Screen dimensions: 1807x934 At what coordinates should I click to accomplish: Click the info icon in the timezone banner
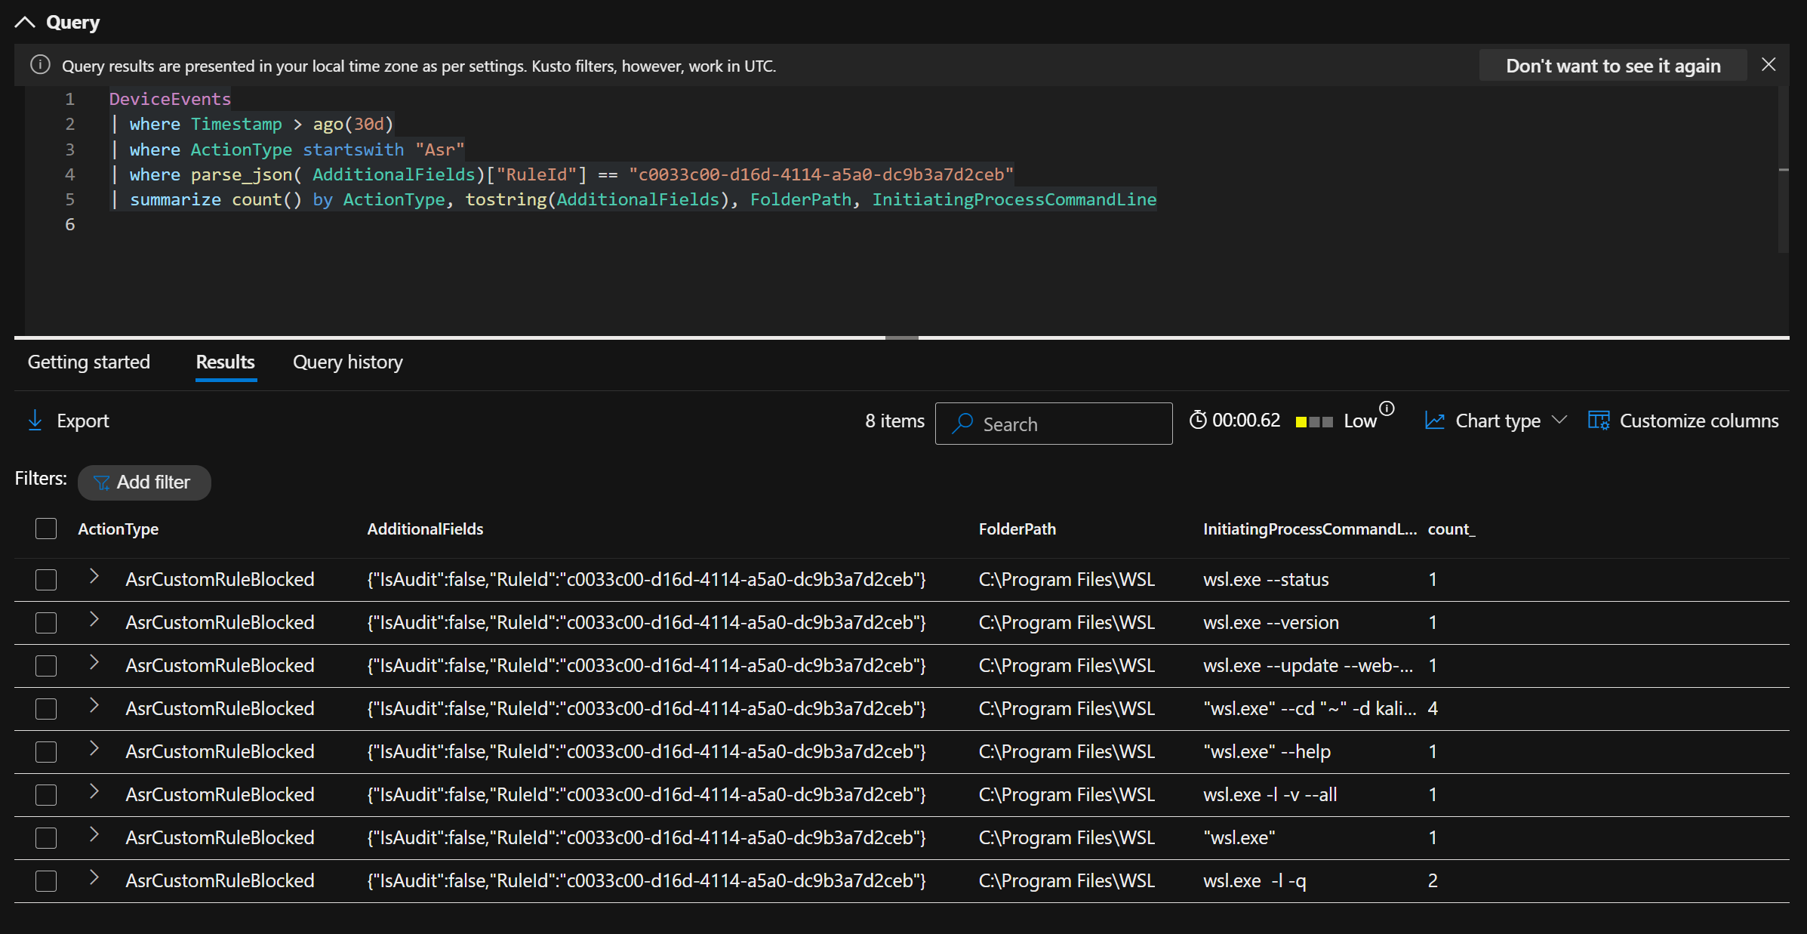(x=39, y=65)
